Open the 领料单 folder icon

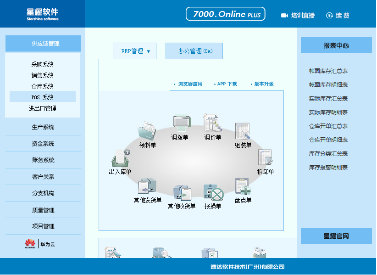(147, 131)
